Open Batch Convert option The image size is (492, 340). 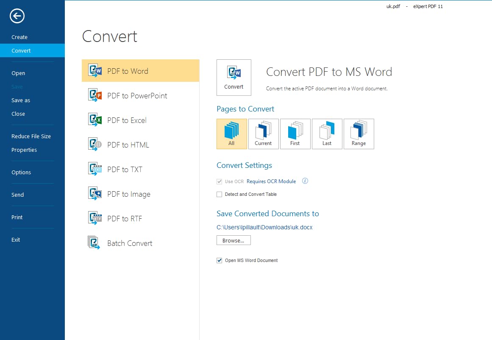coord(129,243)
